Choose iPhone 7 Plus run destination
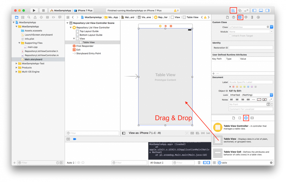Image resolution: width=286 pixels, height=182 pixels. pos(83,10)
